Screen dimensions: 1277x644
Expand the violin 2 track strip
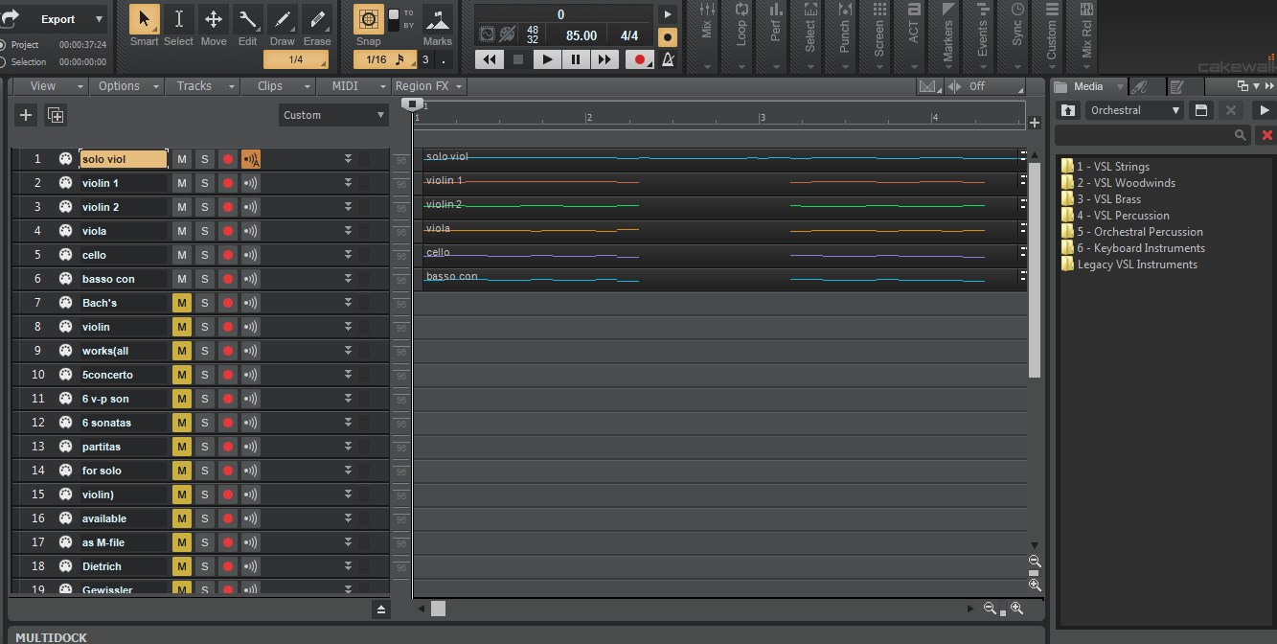349,207
